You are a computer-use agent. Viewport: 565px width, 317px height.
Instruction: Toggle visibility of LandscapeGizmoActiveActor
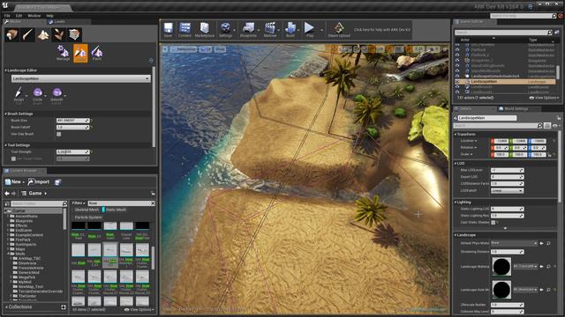click(457, 77)
